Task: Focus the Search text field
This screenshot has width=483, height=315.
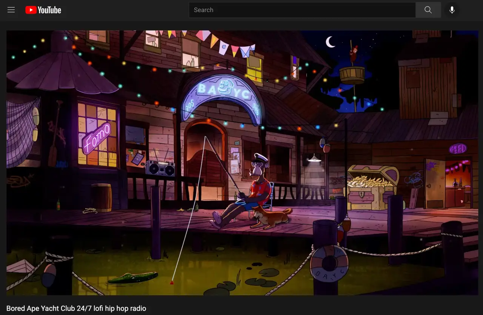Action: pos(302,10)
